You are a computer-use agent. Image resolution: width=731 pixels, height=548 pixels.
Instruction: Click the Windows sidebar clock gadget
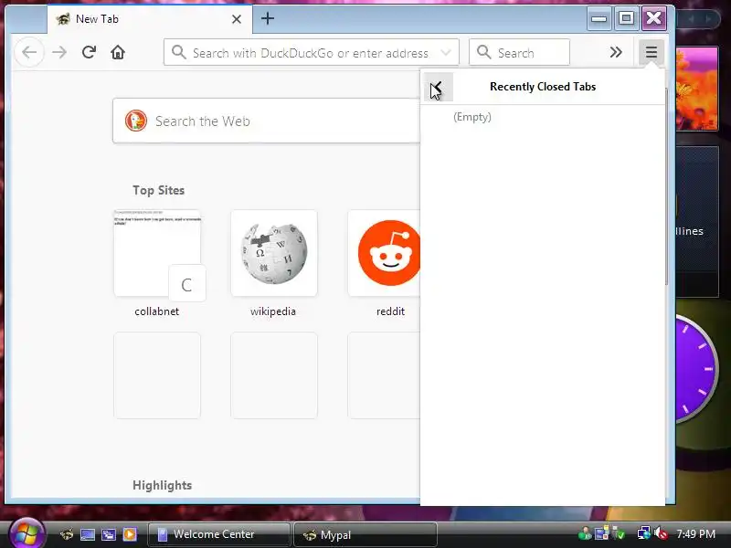click(695, 368)
